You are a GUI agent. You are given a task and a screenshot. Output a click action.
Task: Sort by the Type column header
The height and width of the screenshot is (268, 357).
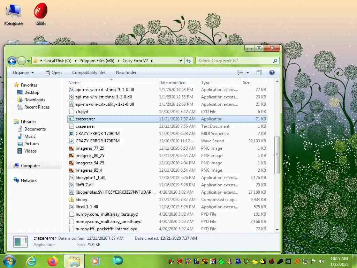[x=206, y=82]
